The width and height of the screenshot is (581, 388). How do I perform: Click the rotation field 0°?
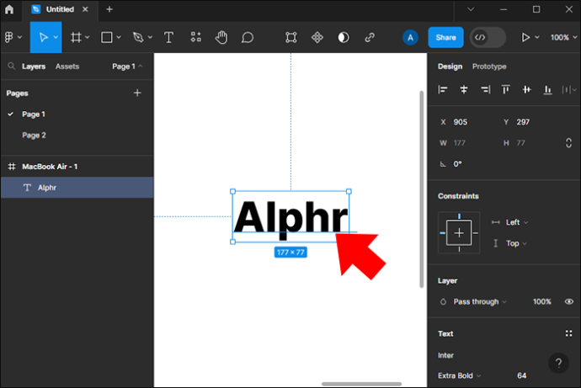[x=466, y=164]
